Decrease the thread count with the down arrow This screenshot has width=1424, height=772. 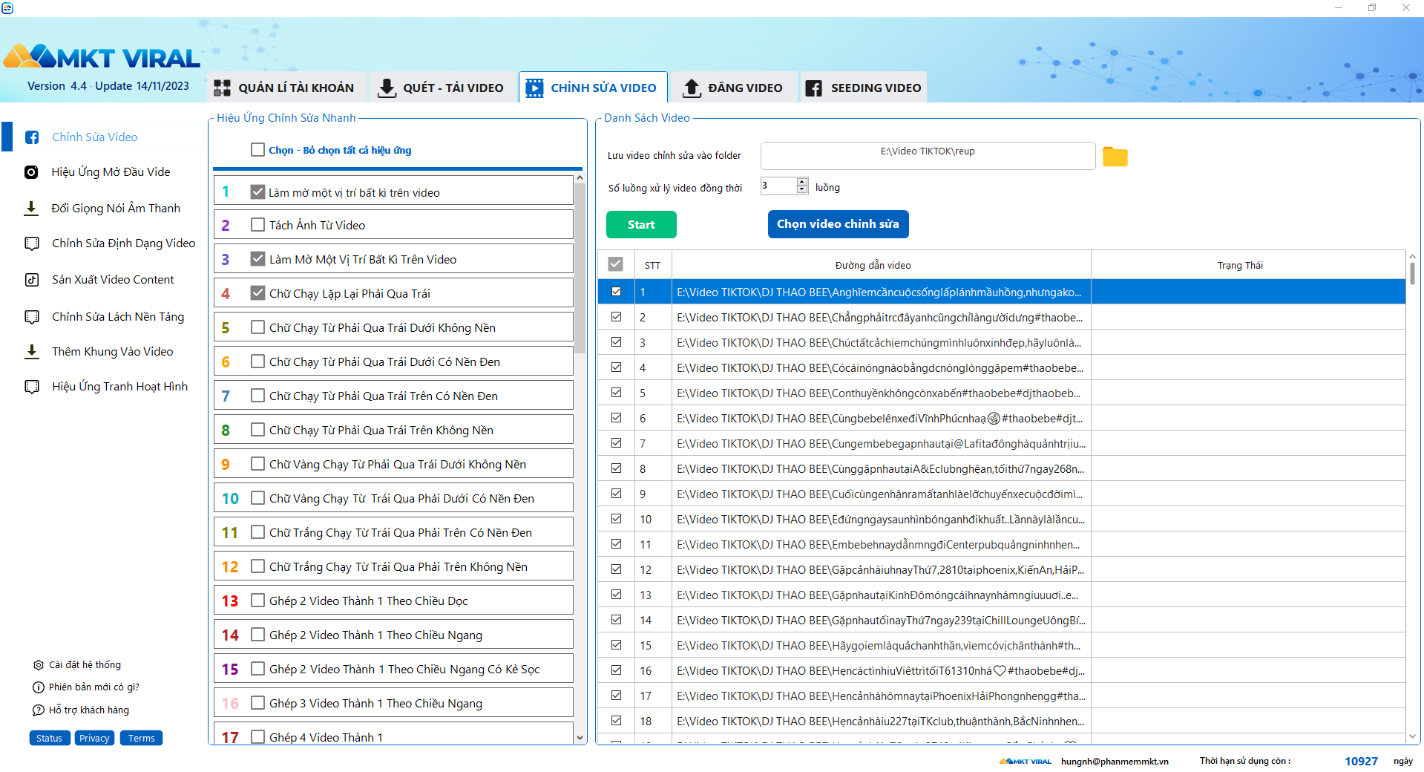[802, 189]
